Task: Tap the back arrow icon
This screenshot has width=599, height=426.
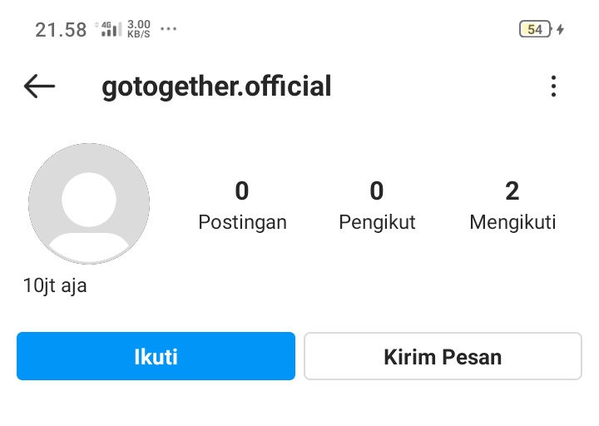Action: pos(39,86)
